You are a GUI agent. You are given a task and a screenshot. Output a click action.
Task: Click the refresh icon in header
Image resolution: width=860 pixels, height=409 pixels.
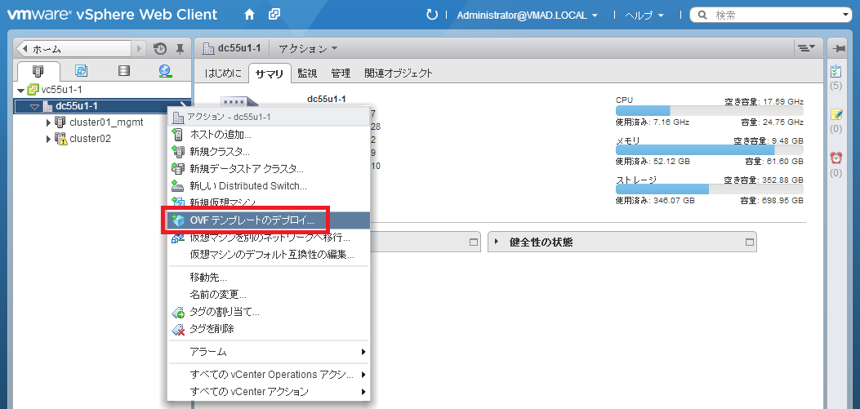(x=432, y=15)
